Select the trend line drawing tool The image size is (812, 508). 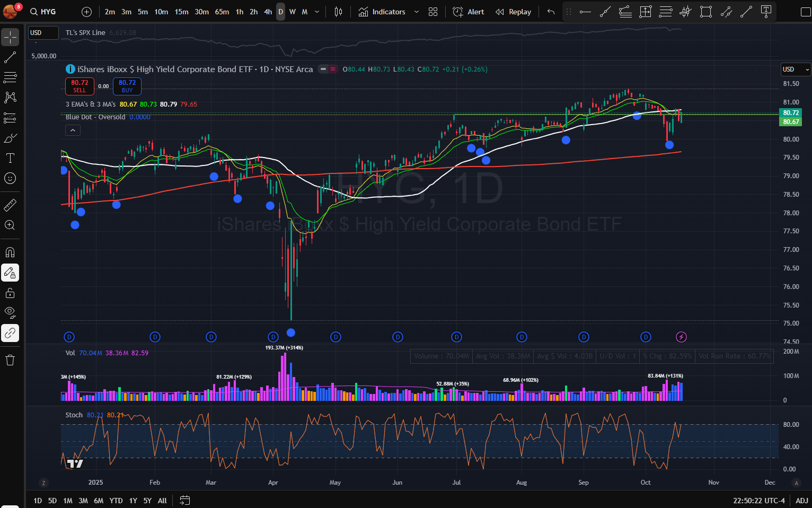(10, 57)
